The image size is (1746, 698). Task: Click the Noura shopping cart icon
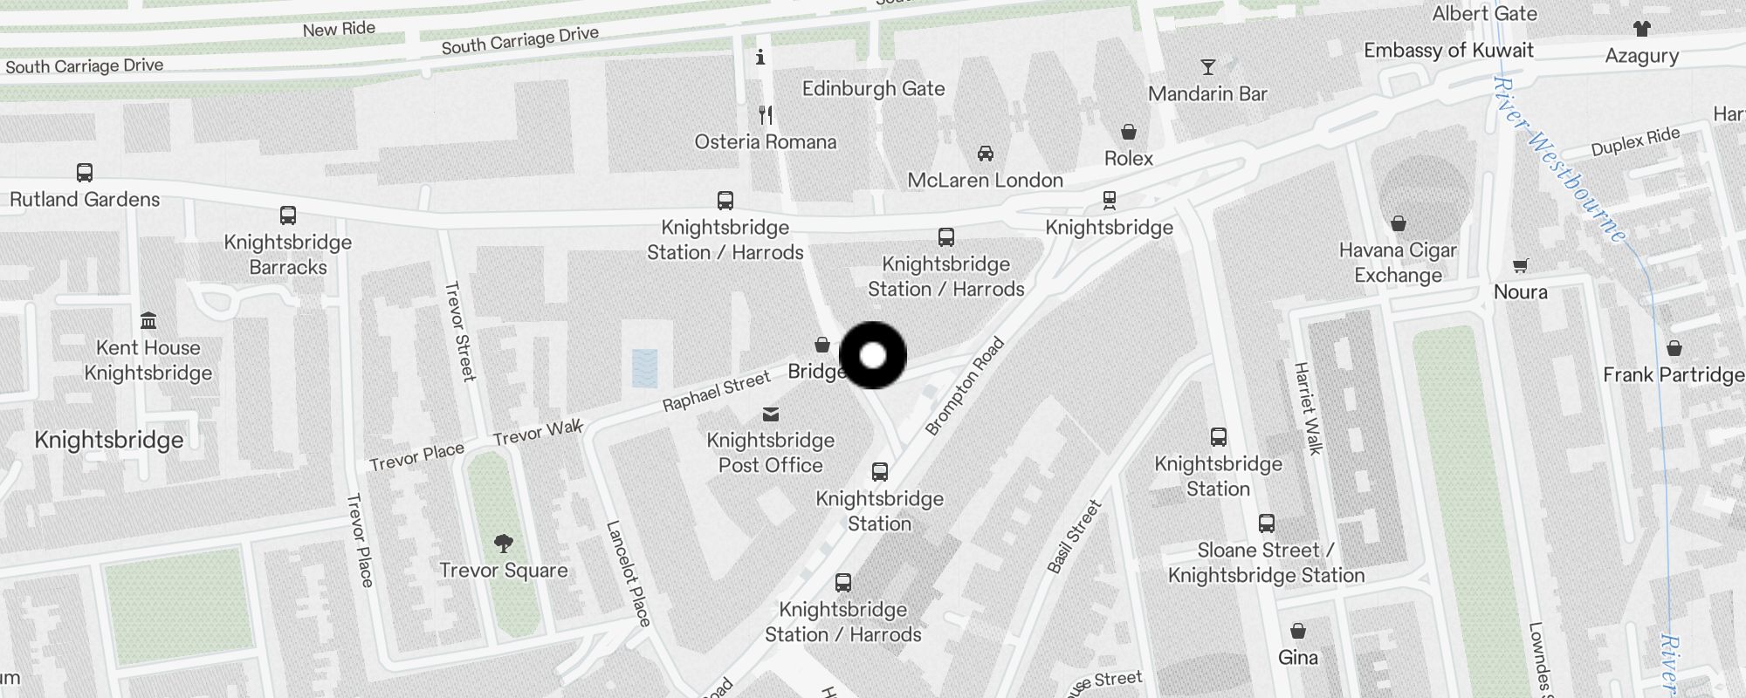click(1521, 265)
